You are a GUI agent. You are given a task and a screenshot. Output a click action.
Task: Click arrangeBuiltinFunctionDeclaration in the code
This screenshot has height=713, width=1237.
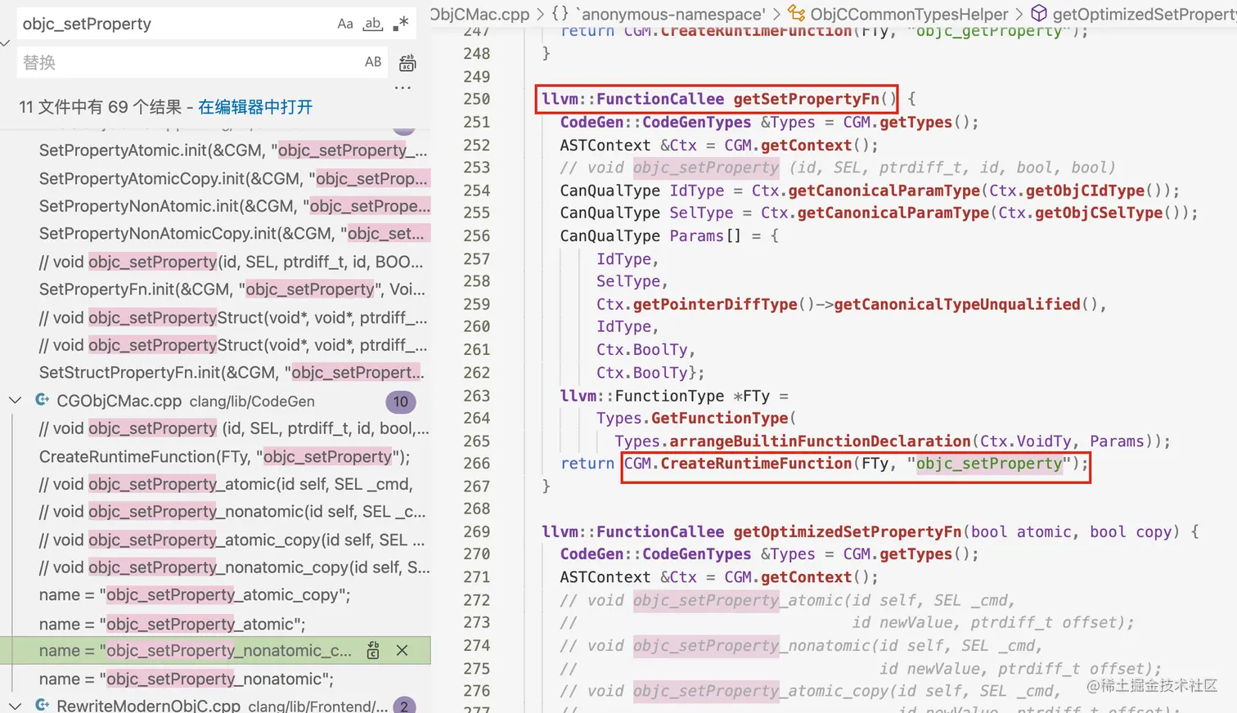point(820,442)
